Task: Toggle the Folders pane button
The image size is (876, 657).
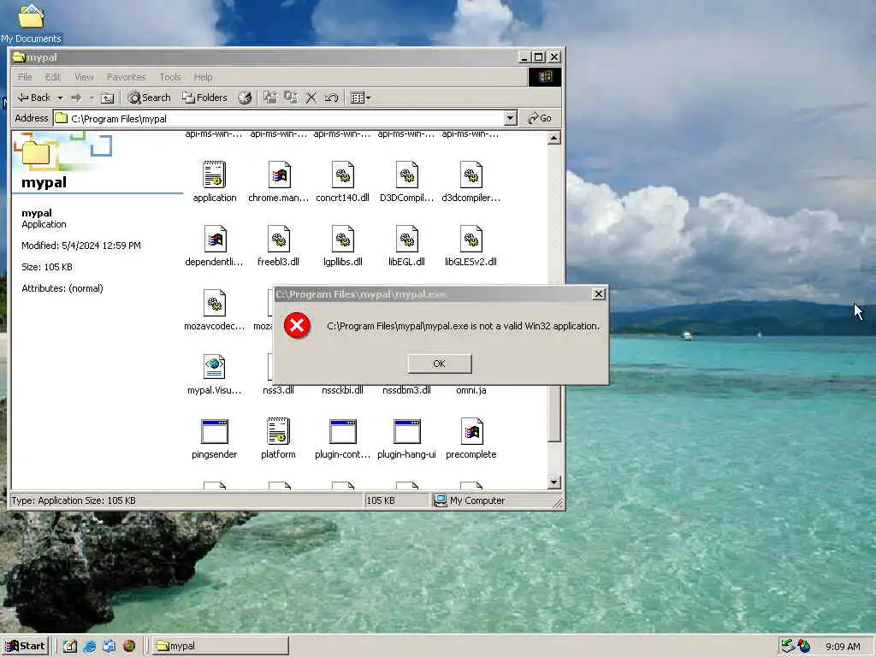Action: [x=204, y=98]
